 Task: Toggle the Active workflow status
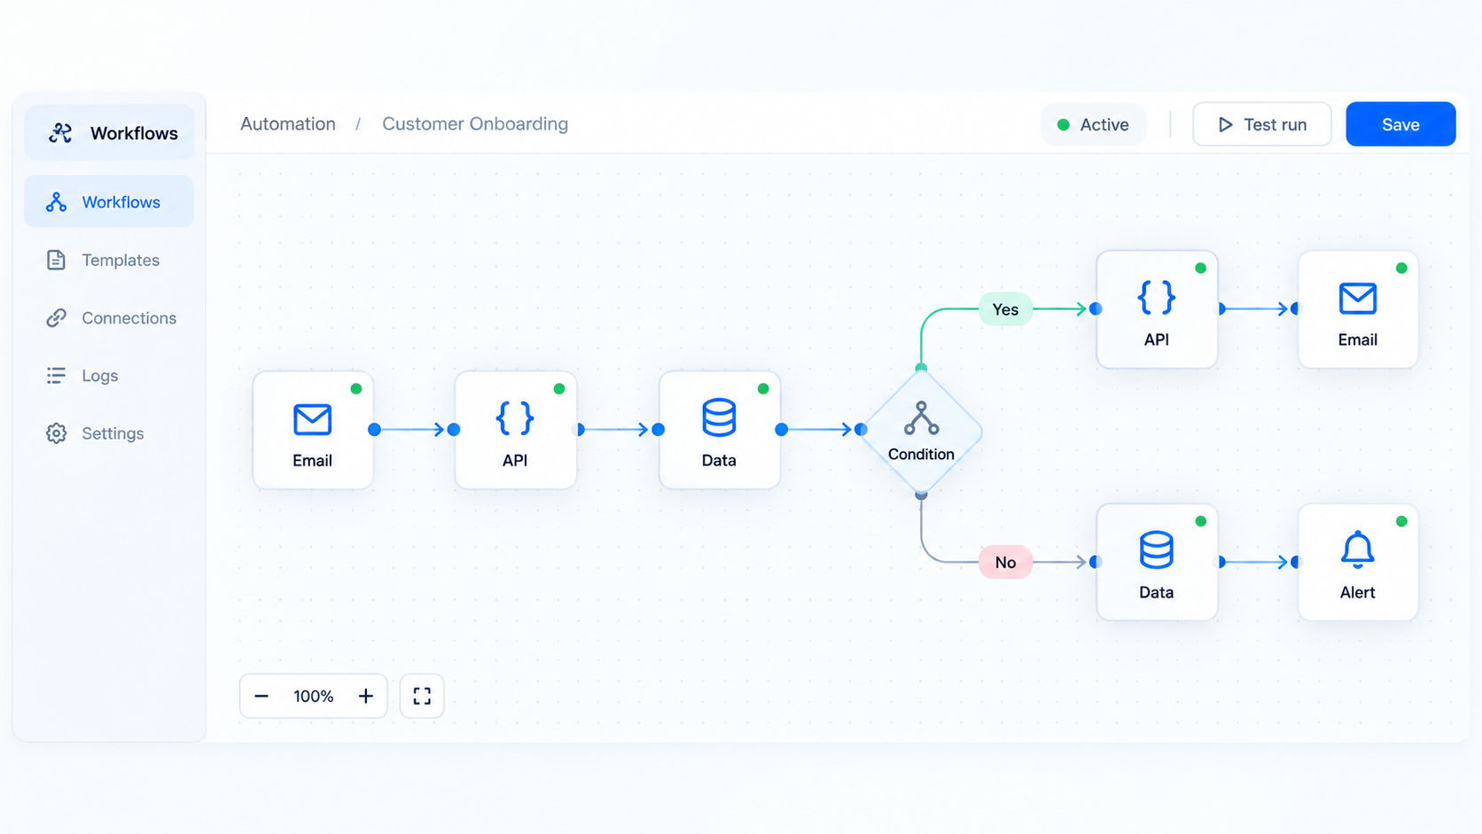[1093, 125]
